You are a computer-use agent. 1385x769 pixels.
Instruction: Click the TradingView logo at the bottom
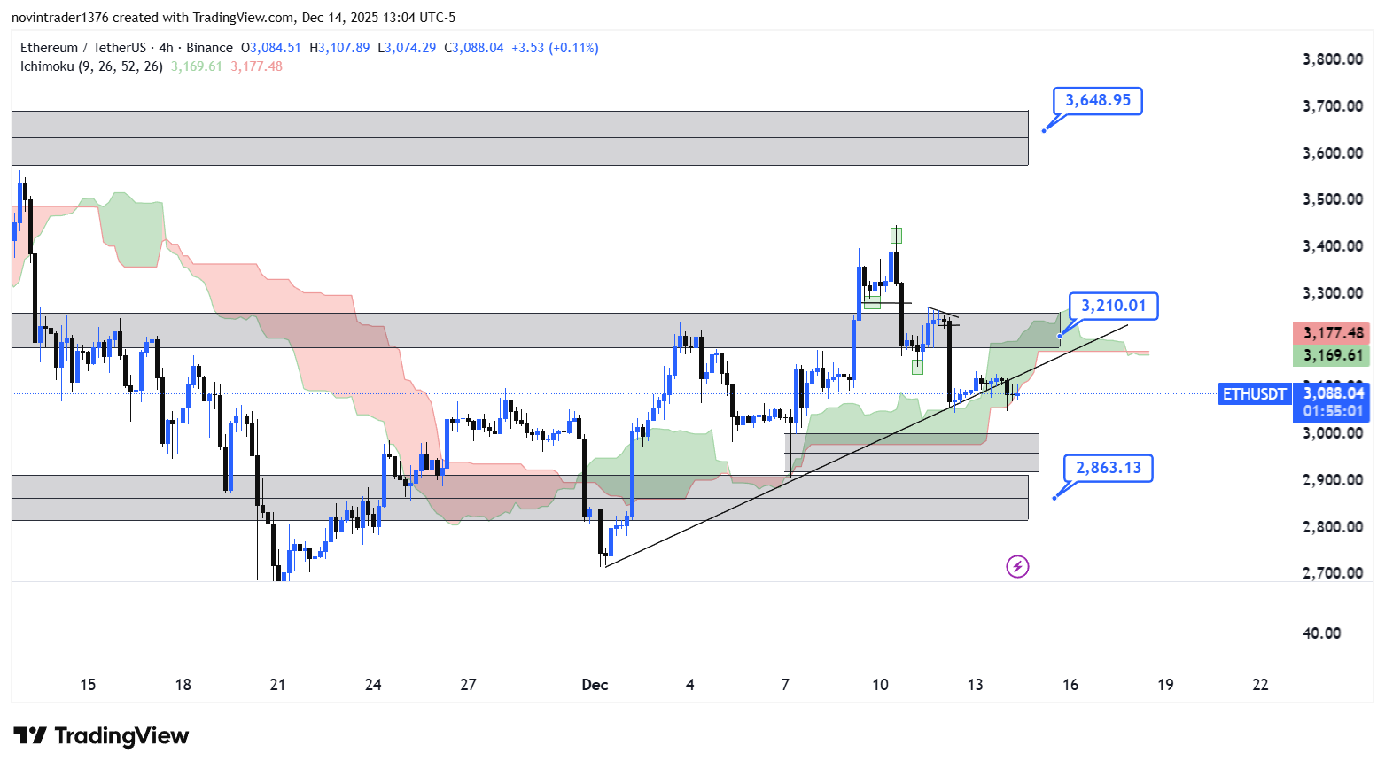click(101, 736)
